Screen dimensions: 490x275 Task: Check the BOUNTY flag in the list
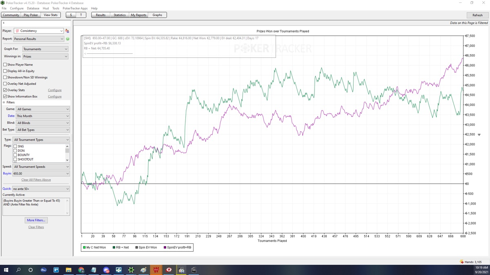point(15,155)
